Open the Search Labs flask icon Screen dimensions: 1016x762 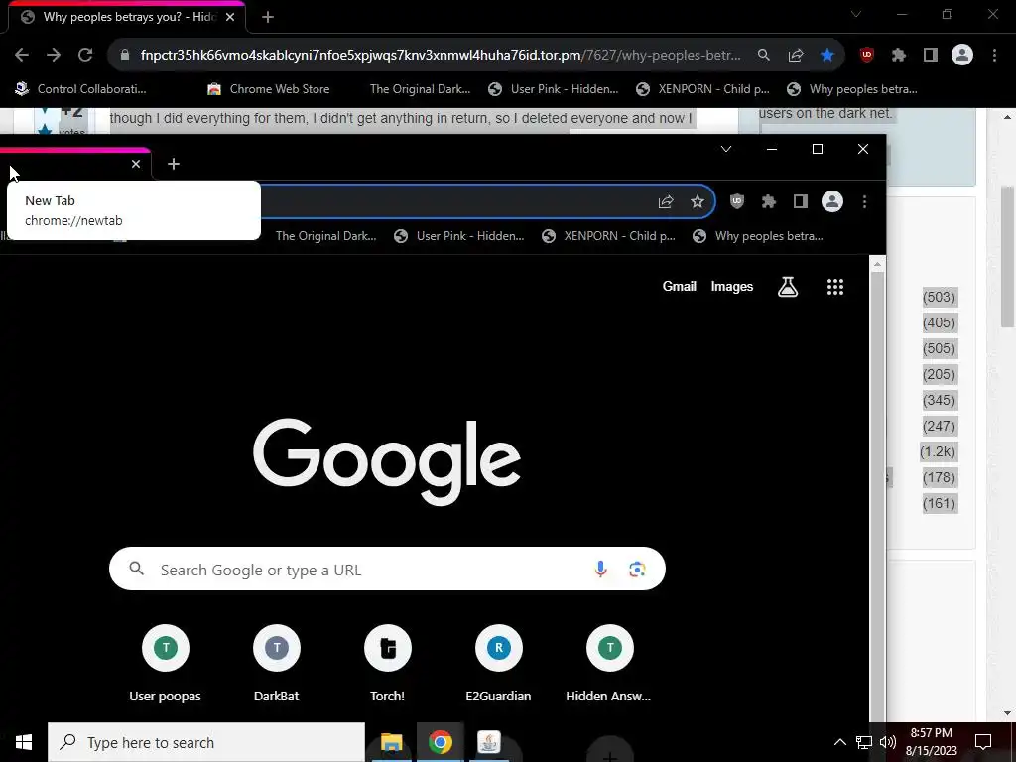787,287
